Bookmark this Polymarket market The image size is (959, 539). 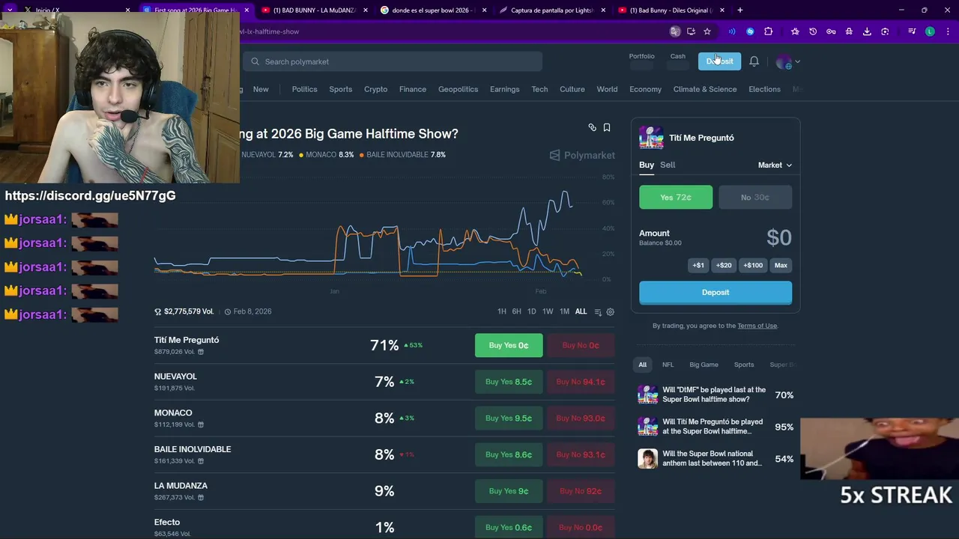[x=607, y=128]
